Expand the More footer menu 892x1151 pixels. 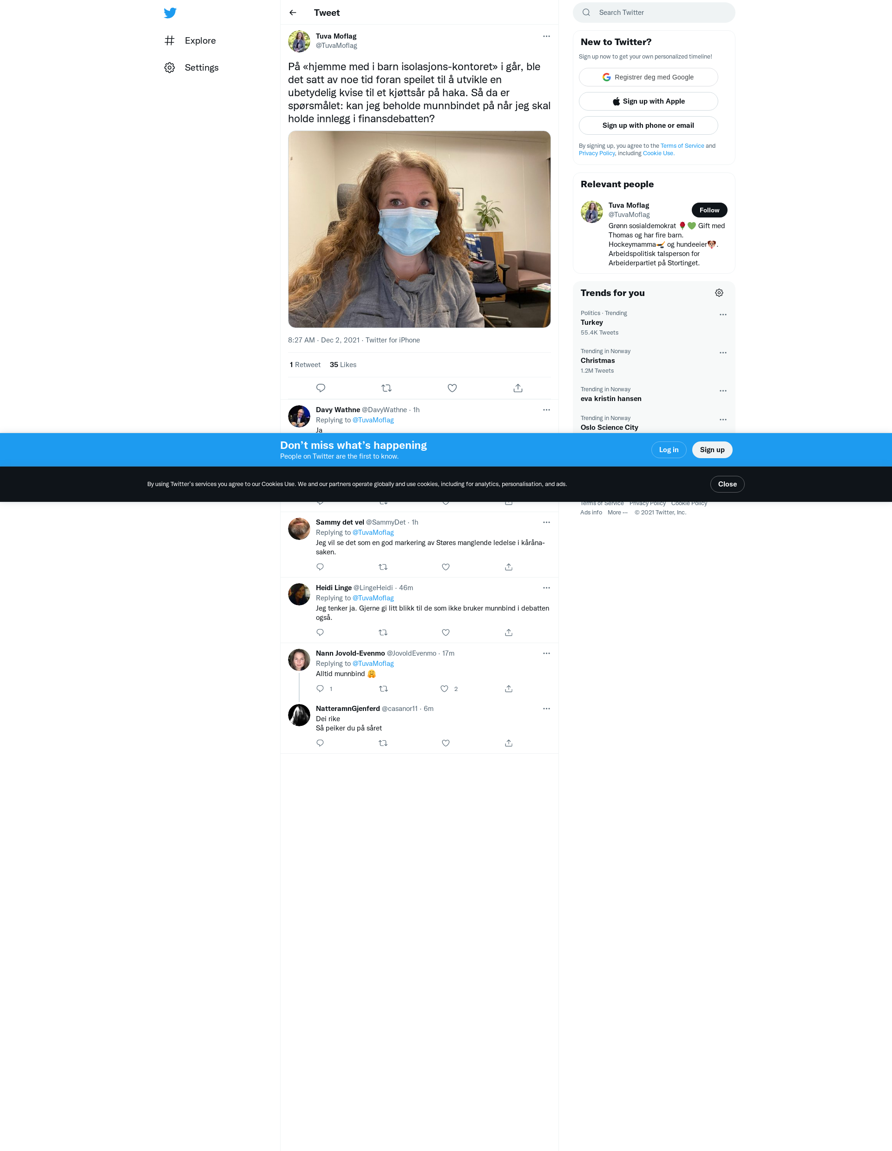tap(617, 512)
